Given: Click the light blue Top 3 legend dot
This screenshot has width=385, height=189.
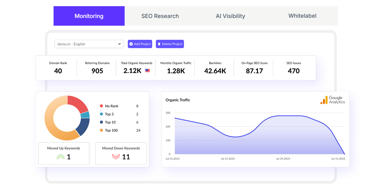Looking at the screenshot, I should point(101,114).
